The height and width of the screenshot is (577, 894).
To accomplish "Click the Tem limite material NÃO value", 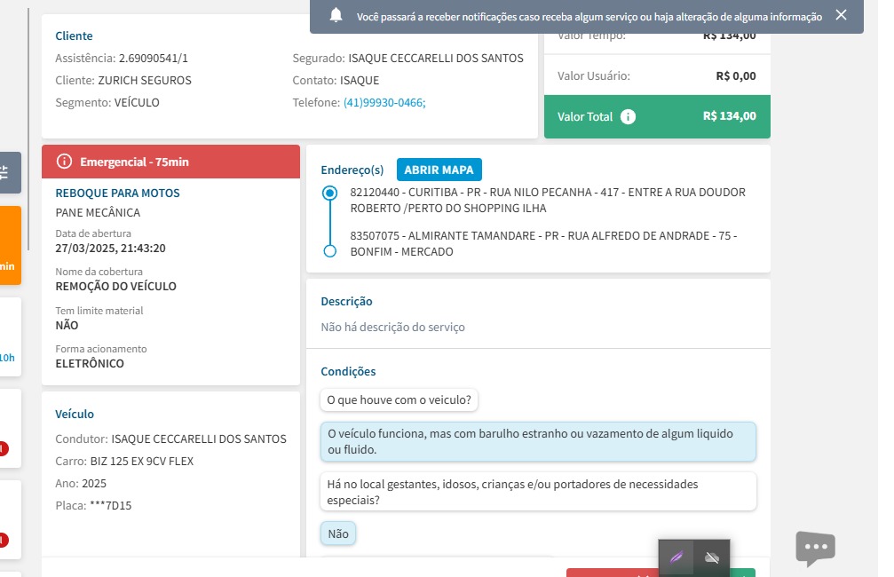I will [67, 326].
